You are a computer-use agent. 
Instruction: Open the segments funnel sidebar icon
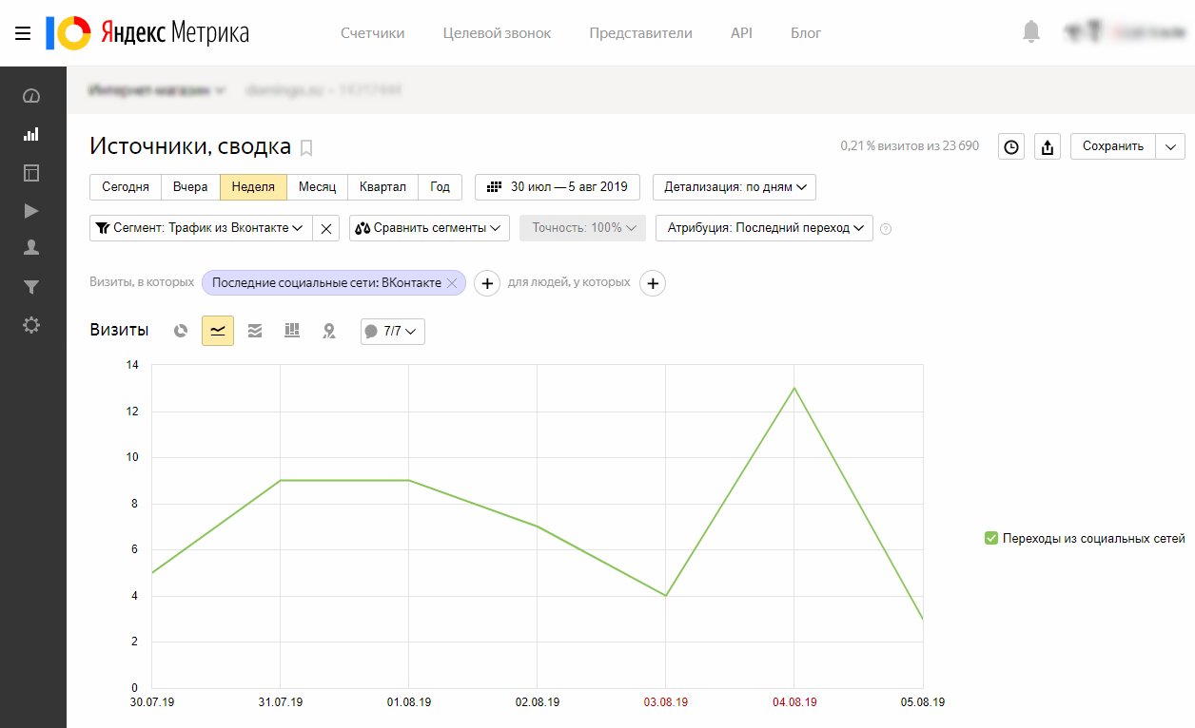pyautogui.click(x=31, y=287)
